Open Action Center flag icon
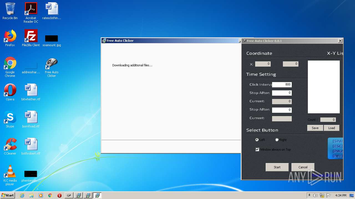This screenshot has width=355, height=199. 329,195
